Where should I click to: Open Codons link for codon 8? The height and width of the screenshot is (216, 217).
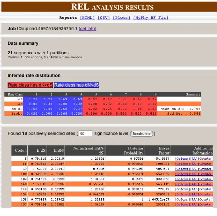pyautogui.click(x=182, y=159)
